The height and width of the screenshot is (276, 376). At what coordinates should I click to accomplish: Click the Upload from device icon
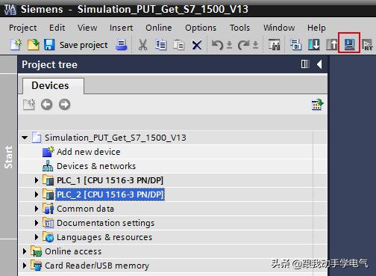click(x=332, y=45)
